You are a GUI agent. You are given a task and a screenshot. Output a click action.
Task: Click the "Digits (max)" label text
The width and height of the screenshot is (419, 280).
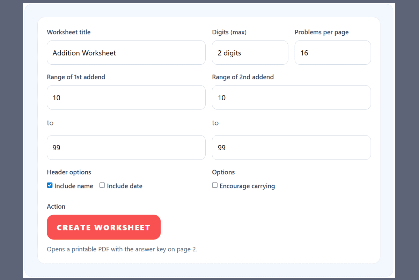click(x=229, y=32)
